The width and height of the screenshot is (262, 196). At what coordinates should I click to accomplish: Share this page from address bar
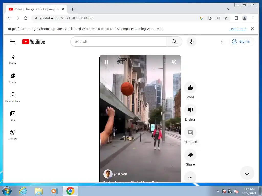[x=218, y=18]
